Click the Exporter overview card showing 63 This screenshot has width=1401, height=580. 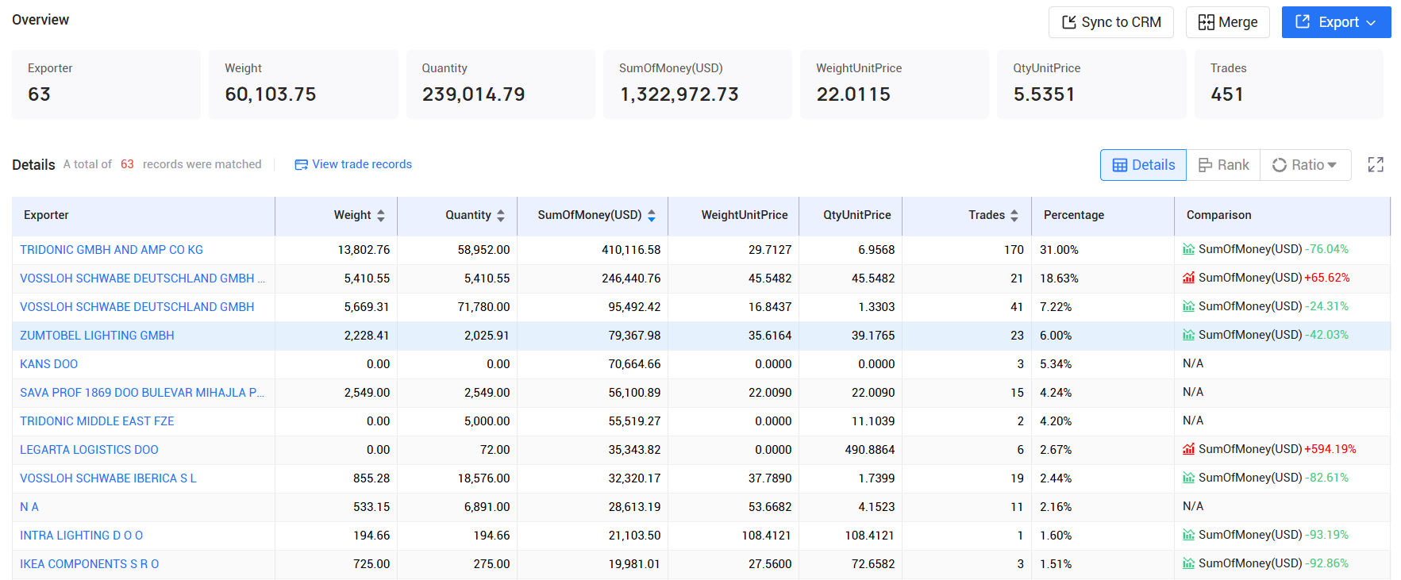click(106, 84)
